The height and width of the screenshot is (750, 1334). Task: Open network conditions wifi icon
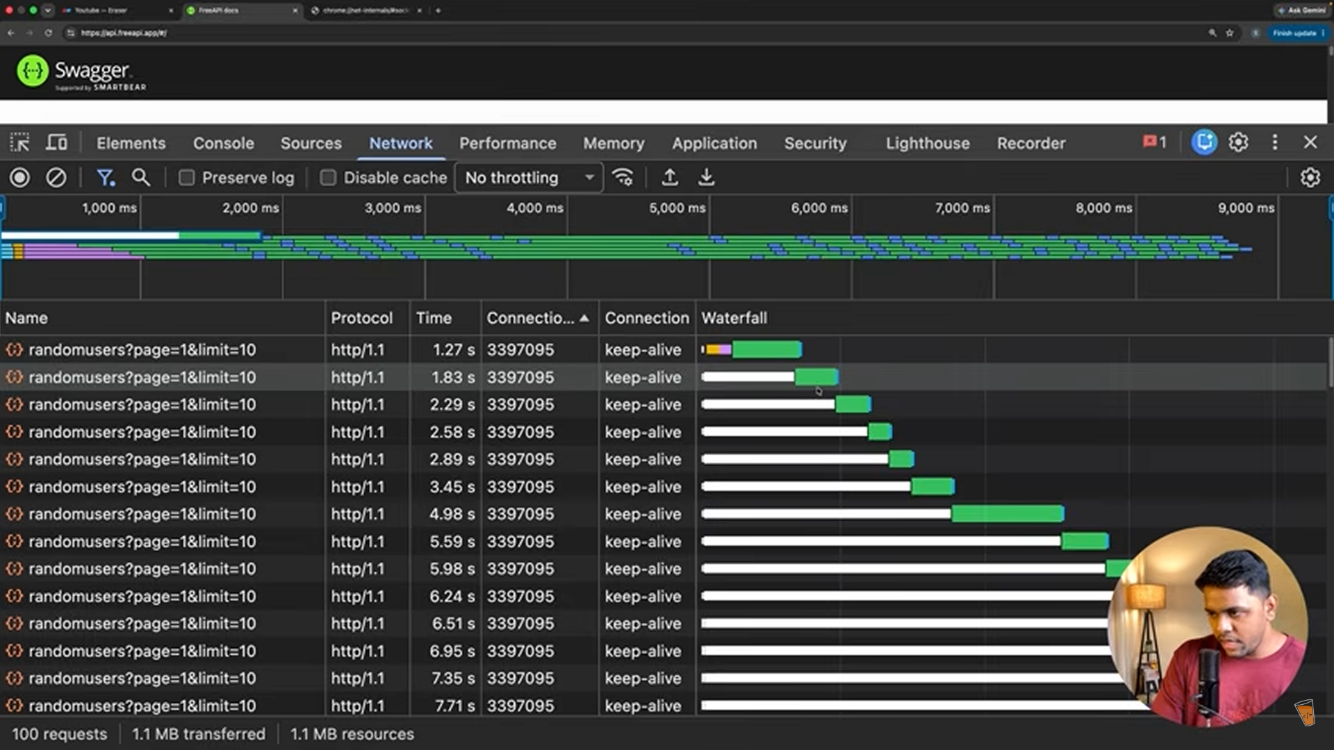point(623,178)
